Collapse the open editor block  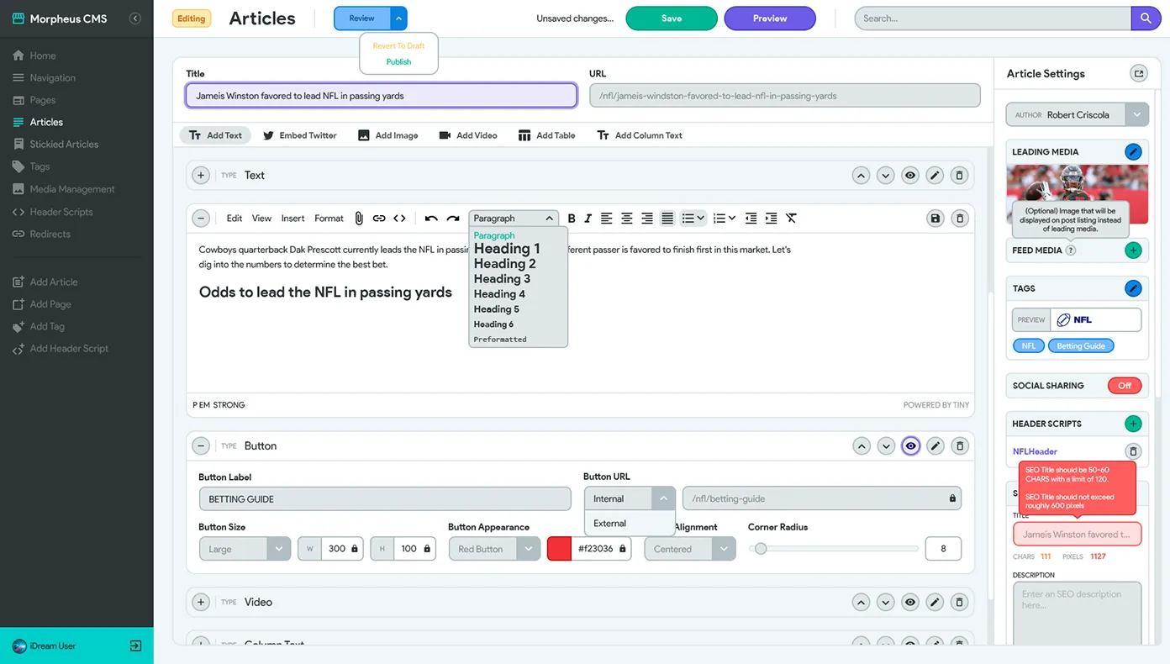pyautogui.click(x=201, y=219)
